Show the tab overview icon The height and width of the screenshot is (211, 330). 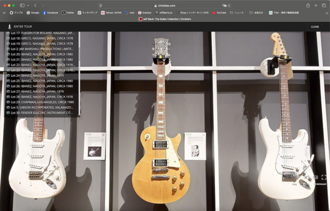pyautogui.click(x=324, y=5)
